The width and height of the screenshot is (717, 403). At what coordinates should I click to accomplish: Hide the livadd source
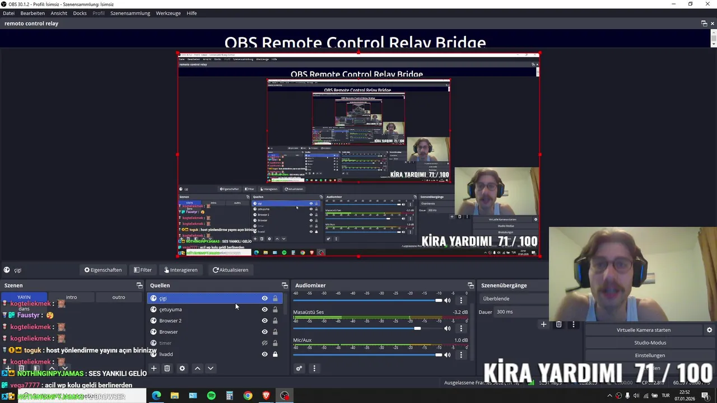point(264,354)
